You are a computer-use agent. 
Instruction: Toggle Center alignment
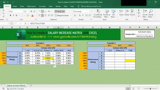pos(42,15)
